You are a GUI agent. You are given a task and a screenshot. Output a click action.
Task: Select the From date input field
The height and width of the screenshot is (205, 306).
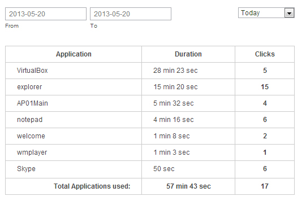[x=46, y=14]
